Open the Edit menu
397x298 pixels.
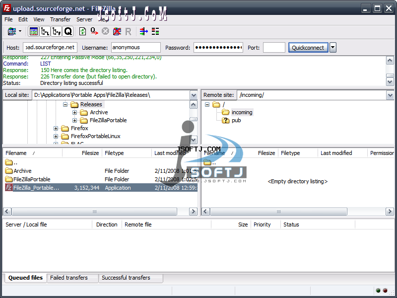click(23, 19)
